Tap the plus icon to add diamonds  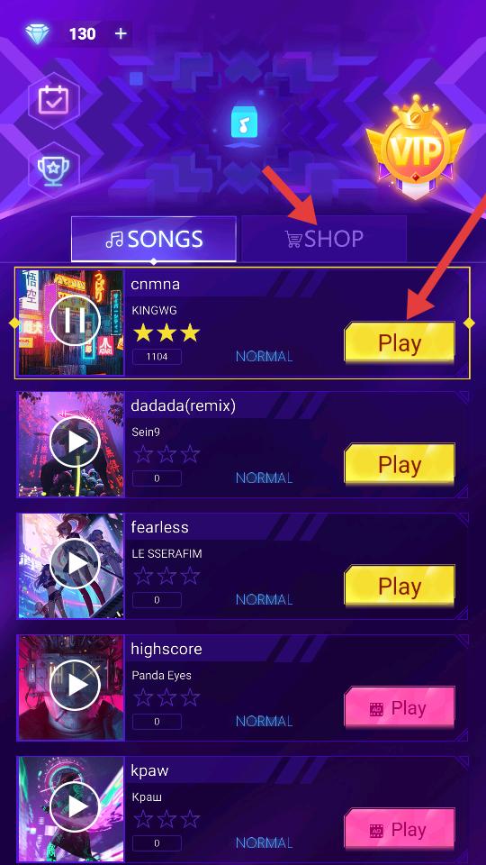coord(121,33)
